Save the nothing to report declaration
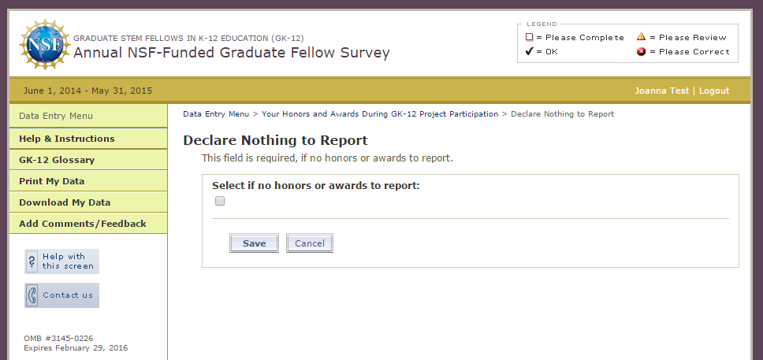Viewport: 763px width, 360px height. [254, 243]
